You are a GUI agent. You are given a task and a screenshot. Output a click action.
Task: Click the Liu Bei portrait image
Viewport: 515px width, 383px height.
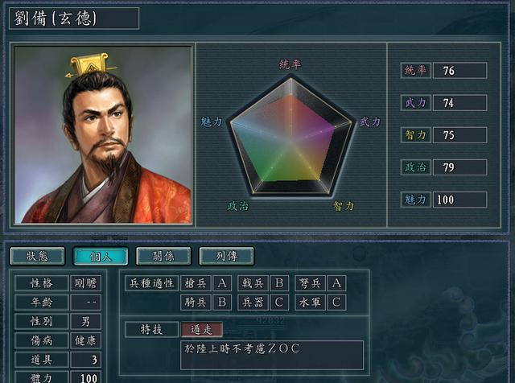[x=103, y=134]
